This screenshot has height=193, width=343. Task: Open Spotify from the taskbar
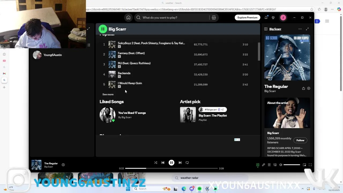199,189
